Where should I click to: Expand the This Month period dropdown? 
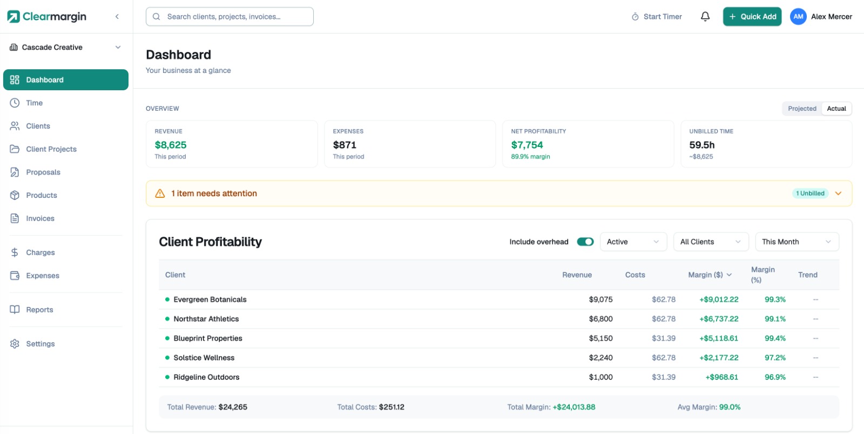796,242
